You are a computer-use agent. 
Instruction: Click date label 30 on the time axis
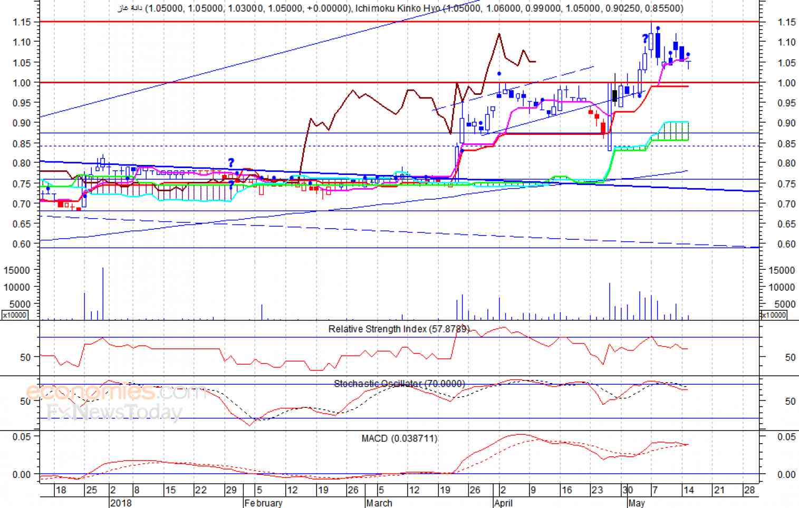point(627,490)
